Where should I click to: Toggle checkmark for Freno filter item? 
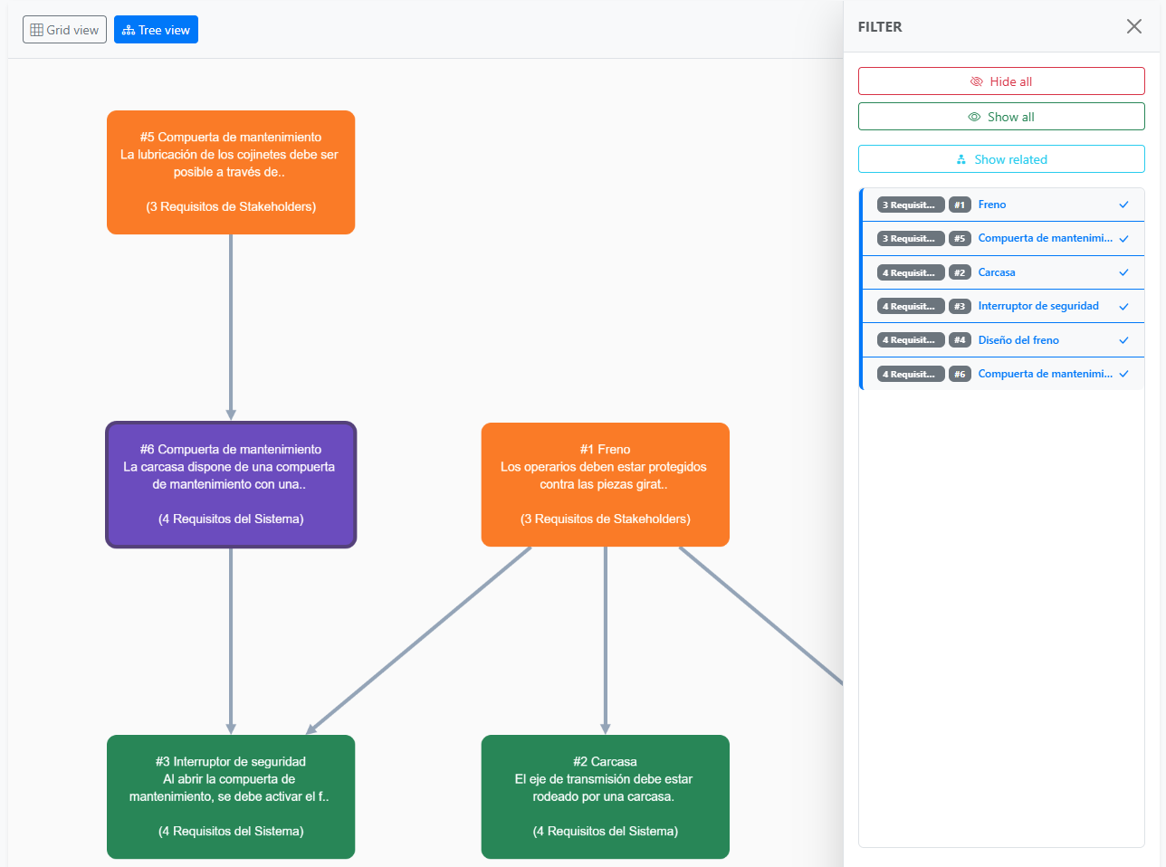pyautogui.click(x=1123, y=205)
